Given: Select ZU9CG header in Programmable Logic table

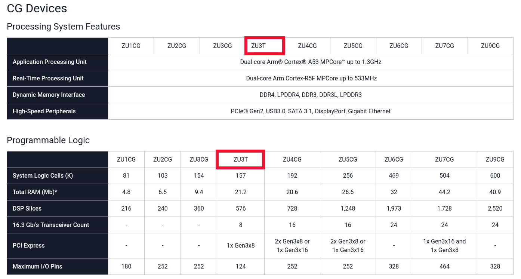Looking at the screenshot, I should [495, 159].
